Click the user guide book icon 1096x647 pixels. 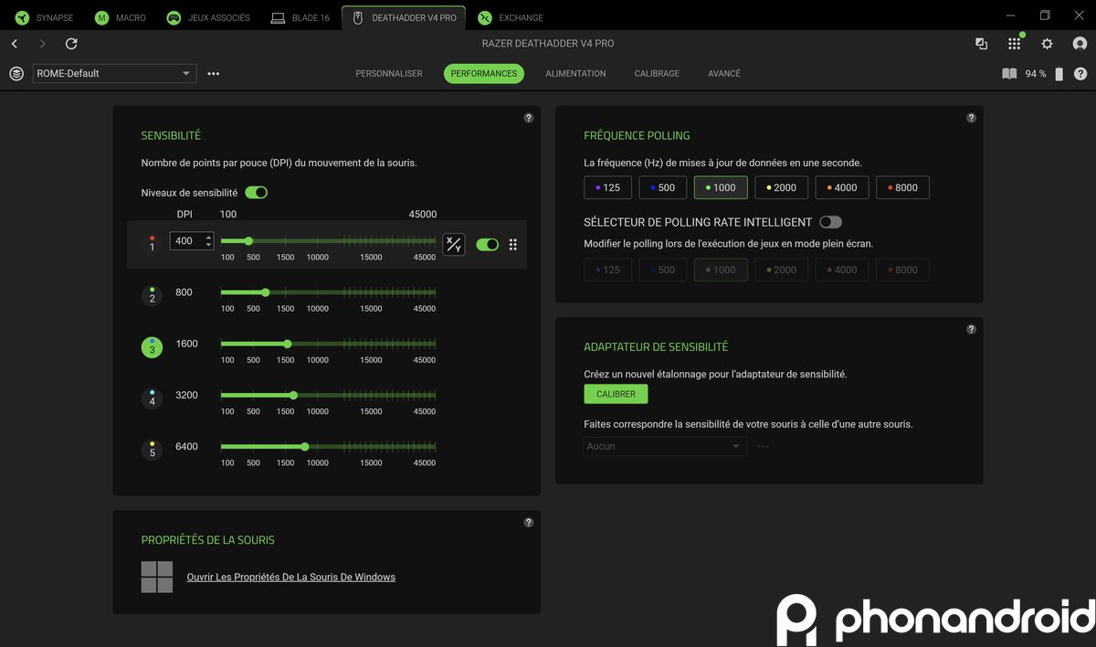tap(1009, 74)
